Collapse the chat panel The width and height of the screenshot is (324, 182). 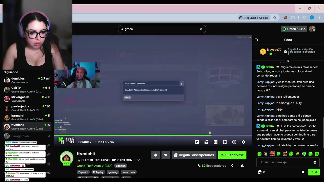256,40
